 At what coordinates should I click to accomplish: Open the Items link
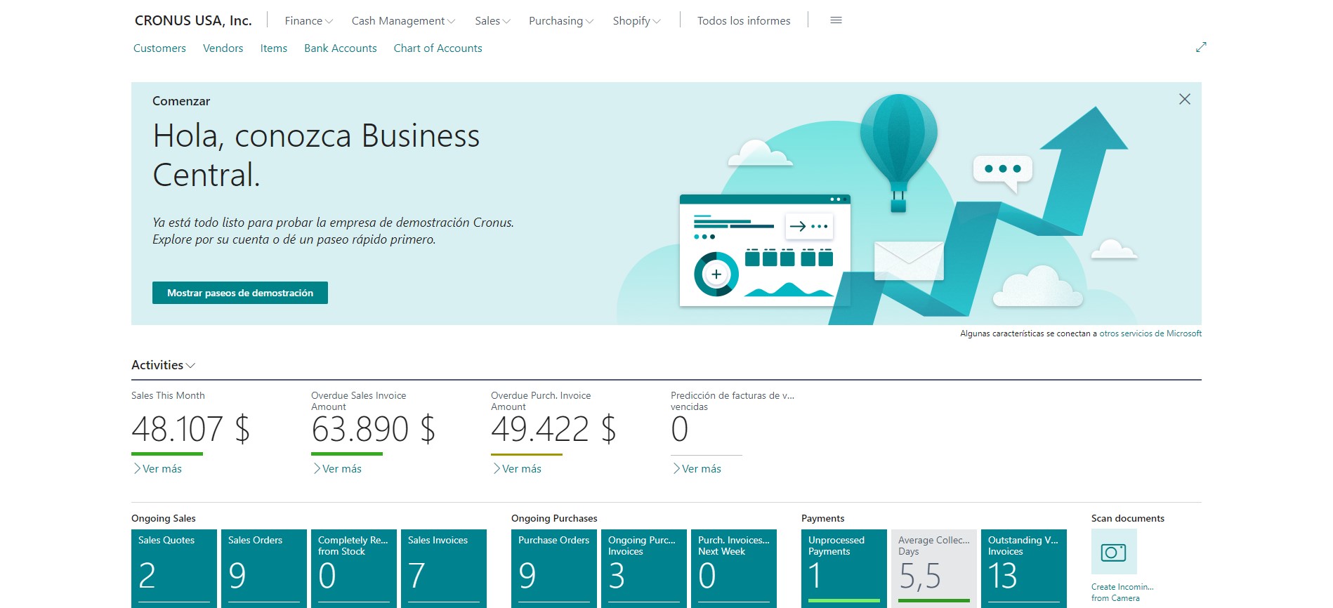click(274, 48)
